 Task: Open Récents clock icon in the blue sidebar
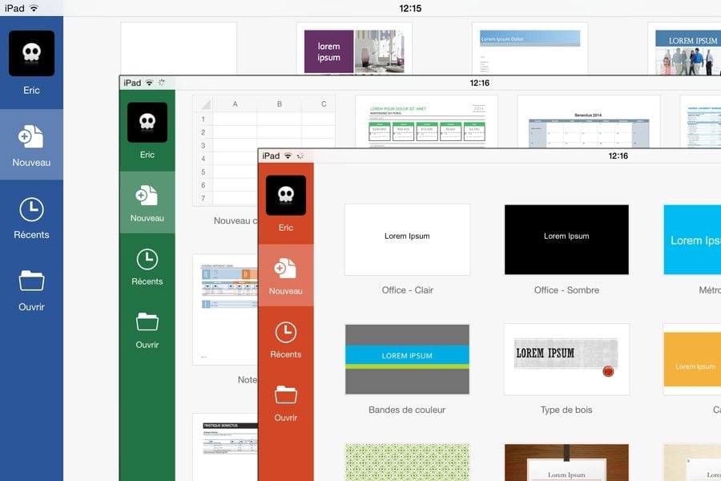coord(31,210)
